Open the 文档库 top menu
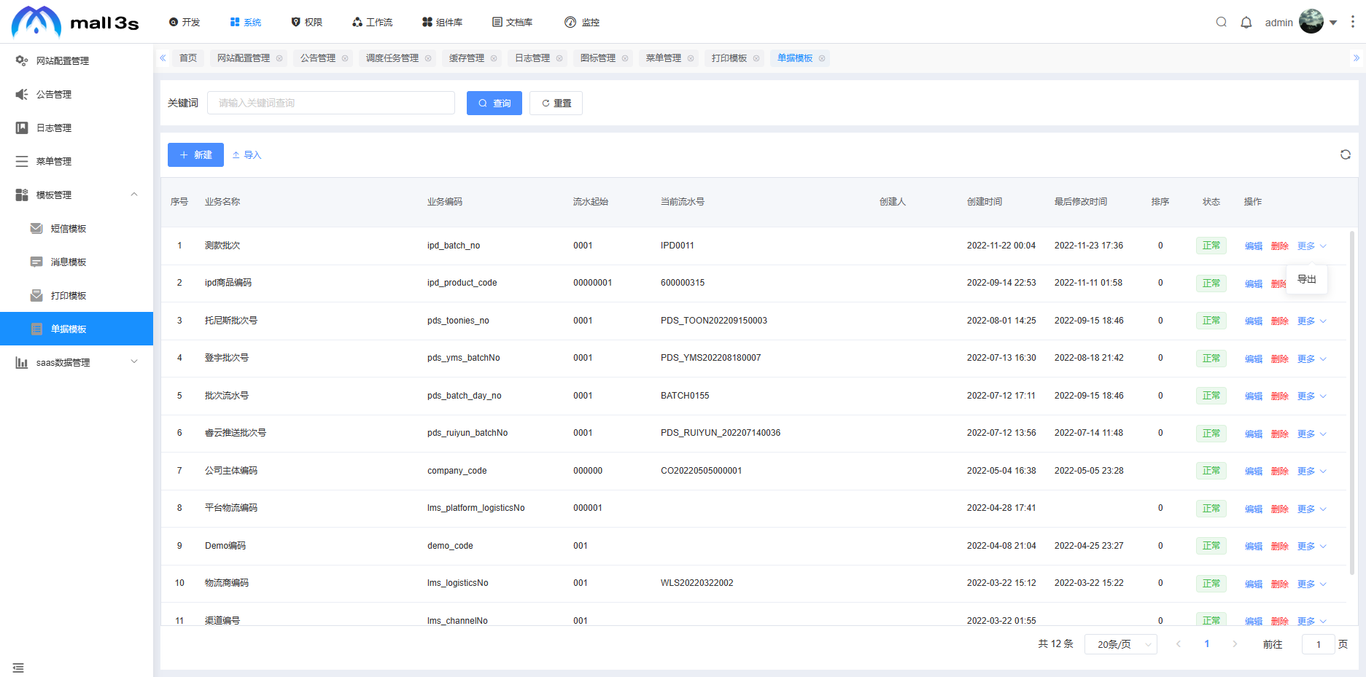Image resolution: width=1366 pixels, height=677 pixels. pyautogui.click(x=512, y=23)
